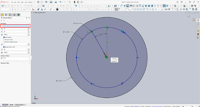The width and height of the screenshot is (200, 107).
Task: Open the dropdown arrow next to the New icon
Action: pyautogui.click(x=43, y=2)
